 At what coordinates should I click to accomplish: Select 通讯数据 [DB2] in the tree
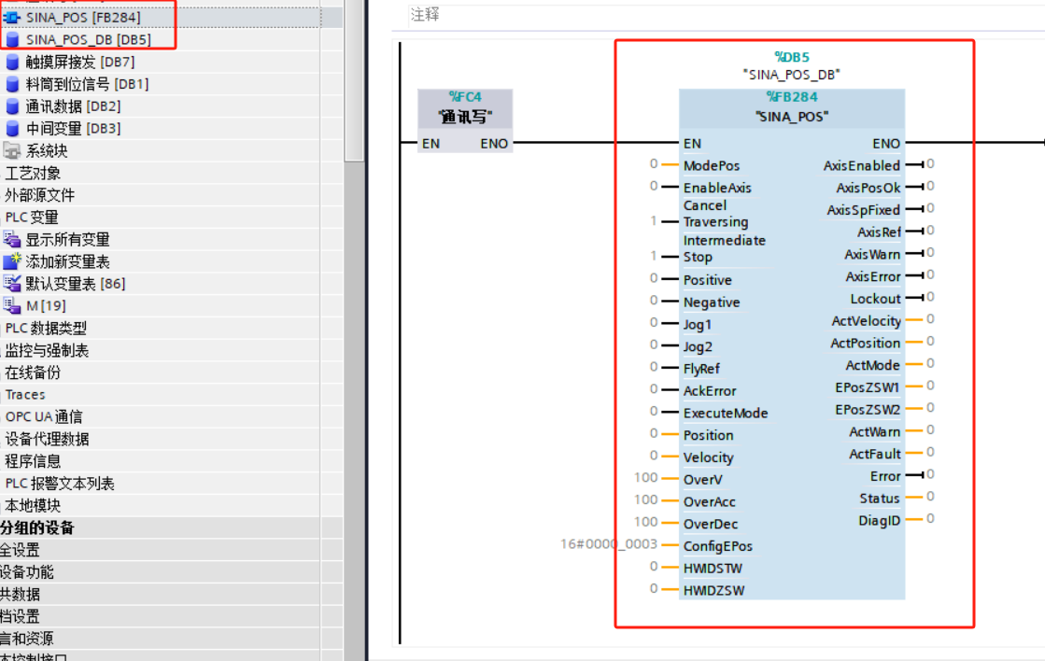click(x=74, y=105)
